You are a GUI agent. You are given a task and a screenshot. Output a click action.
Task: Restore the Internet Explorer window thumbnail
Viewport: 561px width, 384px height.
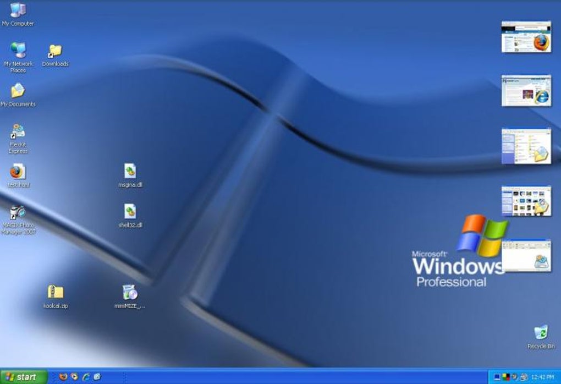click(526, 91)
